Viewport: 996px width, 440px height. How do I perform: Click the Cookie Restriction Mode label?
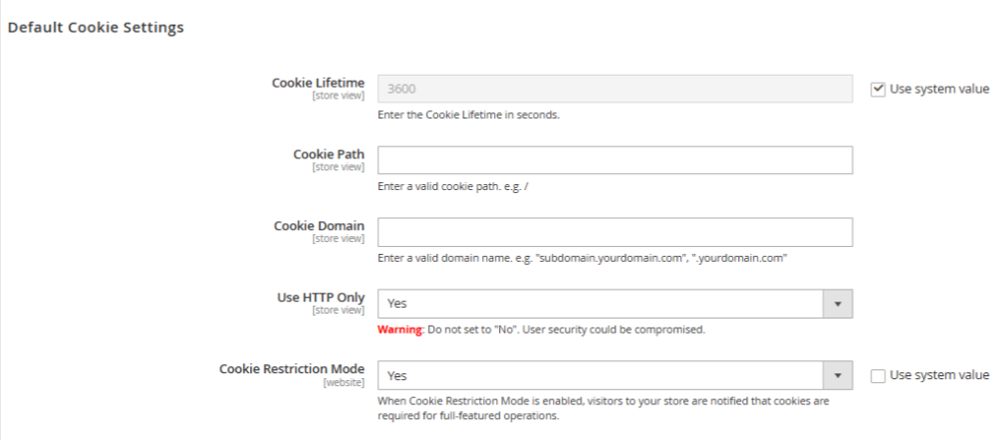click(292, 369)
